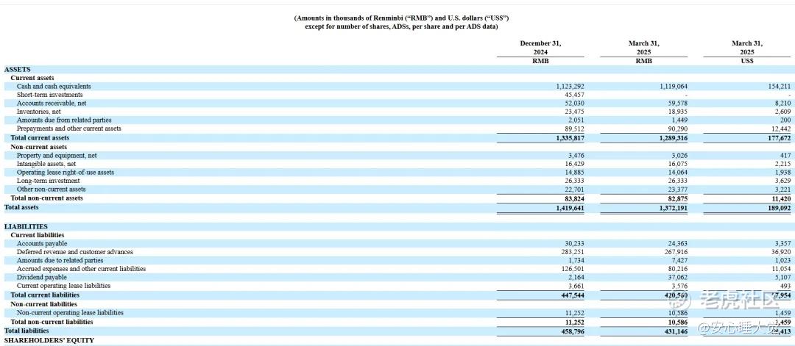Screen dimensions: 795x346
Task: Select the "Cash and cash equivalents" row label
Action: (54, 87)
